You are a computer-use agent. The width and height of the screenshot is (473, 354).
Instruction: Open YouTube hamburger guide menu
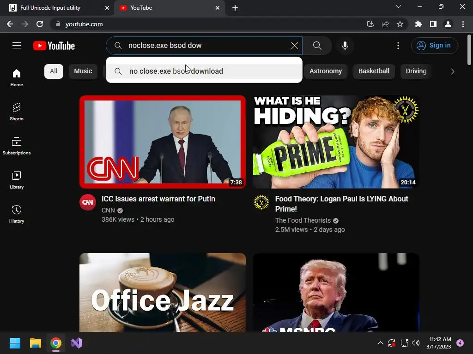(17, 46)
